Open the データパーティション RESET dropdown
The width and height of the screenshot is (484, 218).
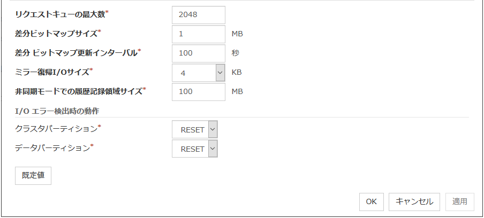[195, 149]
